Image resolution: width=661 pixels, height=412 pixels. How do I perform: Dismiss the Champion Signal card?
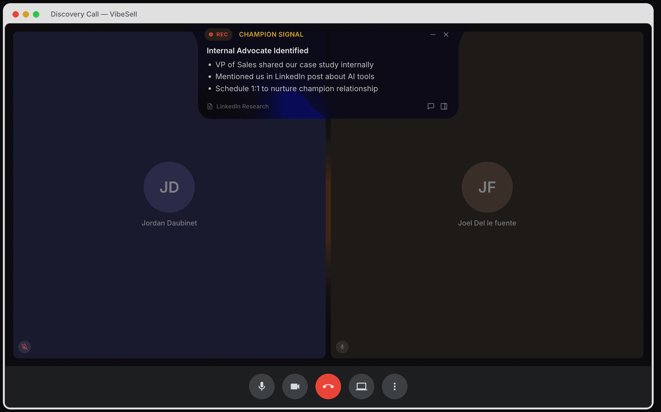pyautogui.click(x=446, y=34)
